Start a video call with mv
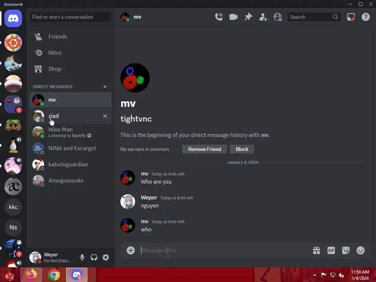The width and height of the screenshot is (376, 282). click(233, 17)
